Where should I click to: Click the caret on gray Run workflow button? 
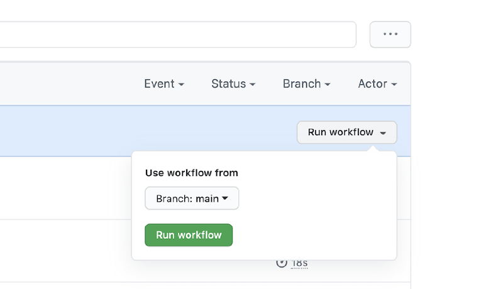click(x=383, y=133)
